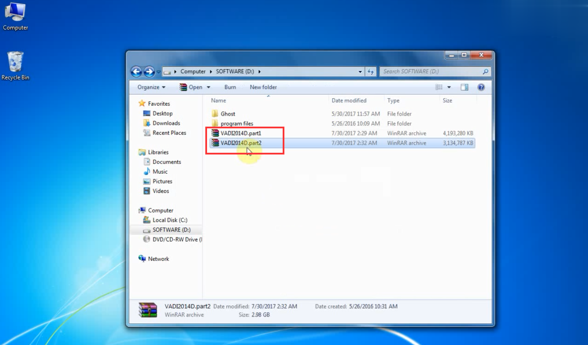Sort by the Size column header
The width and height of the screenshot is (588, 345).
pos(447,100)
